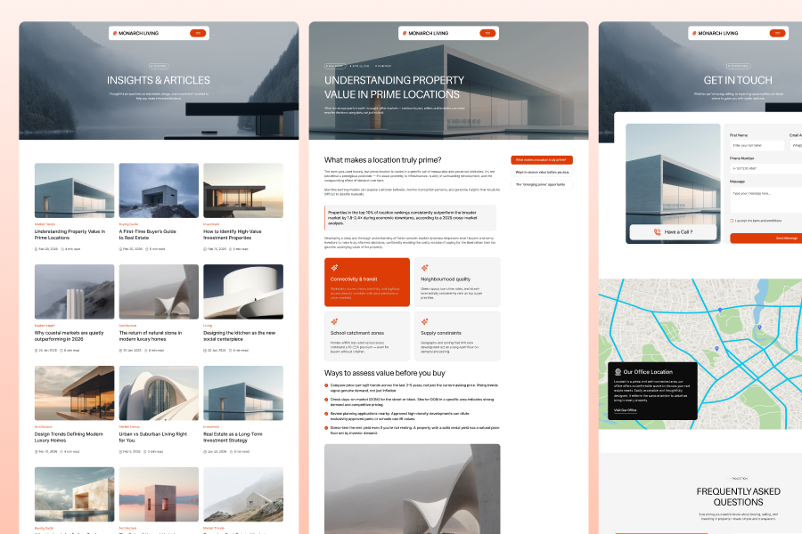Click arched structure image below assessment list
The height and width of the screenshot is (534, 802).
pos(413,489)
